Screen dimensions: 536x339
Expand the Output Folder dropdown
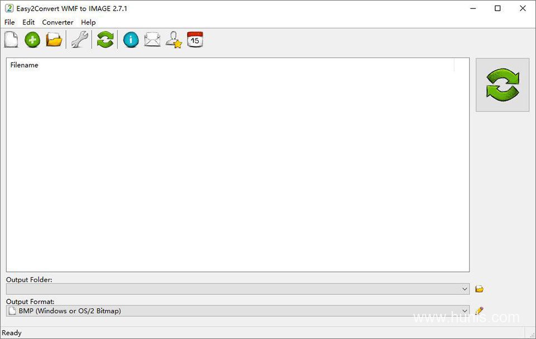[465, 289]
